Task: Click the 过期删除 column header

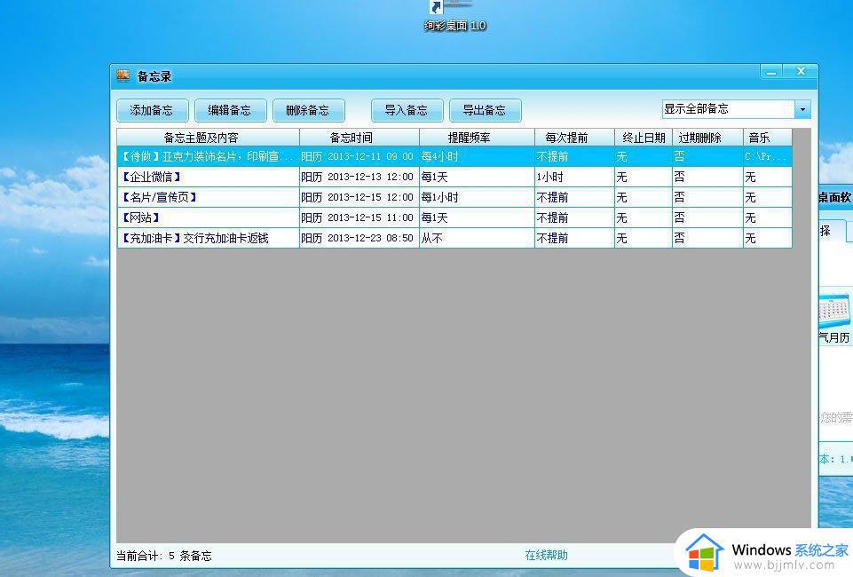Action: tap(707, 138)
